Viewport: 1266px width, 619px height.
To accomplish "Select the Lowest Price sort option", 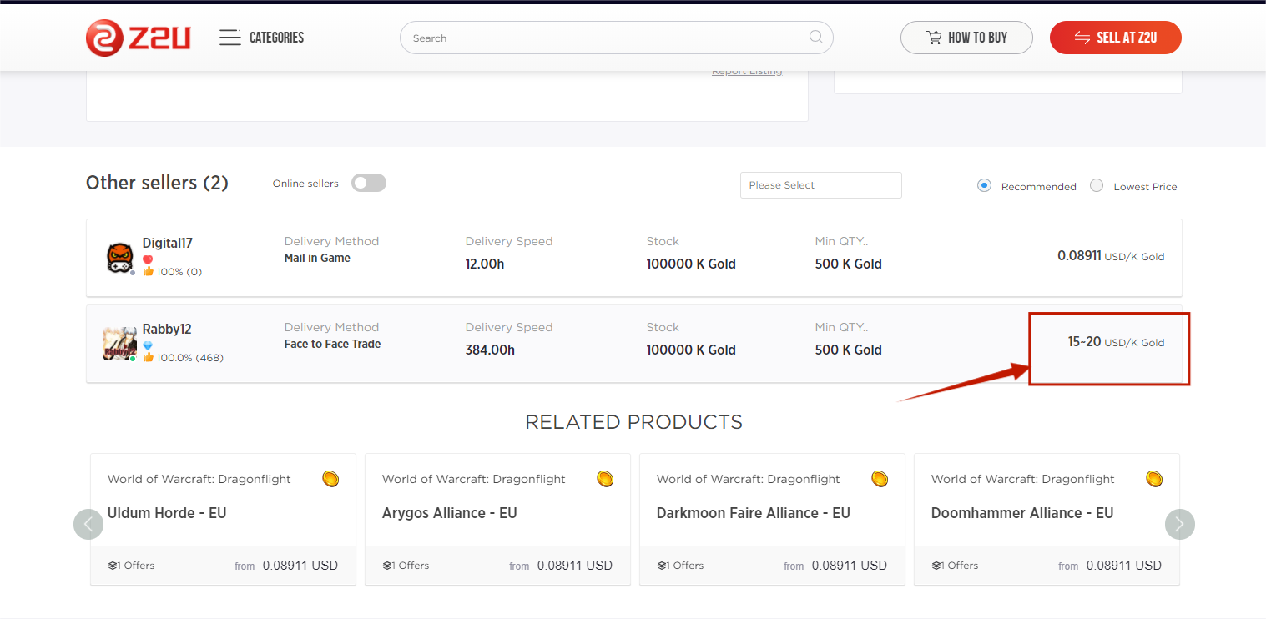I will [1097, 185].
